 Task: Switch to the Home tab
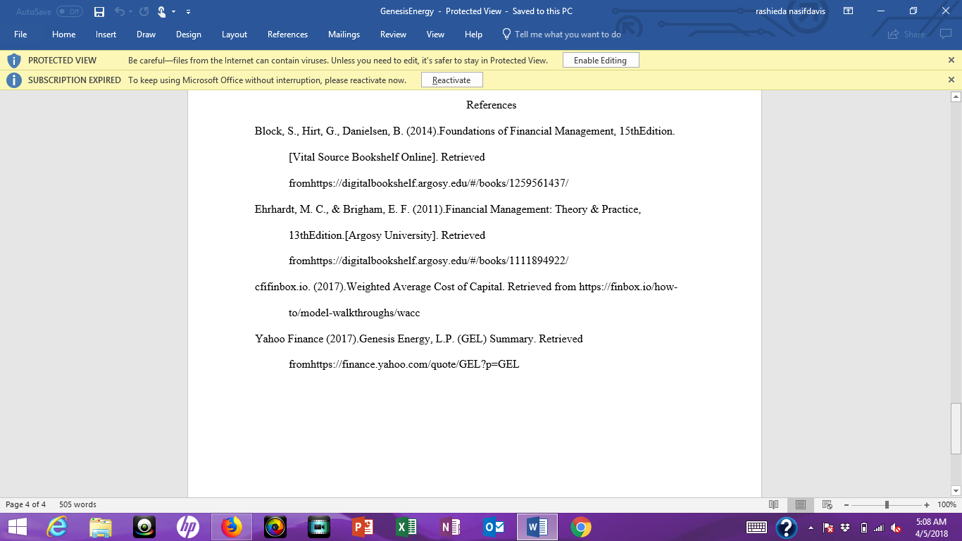pos(63,35)
